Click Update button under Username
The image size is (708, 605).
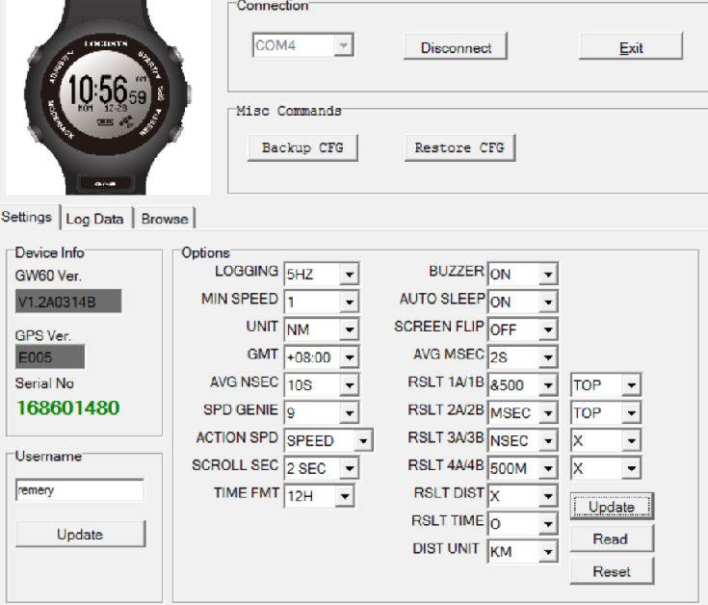coord(80,534)
